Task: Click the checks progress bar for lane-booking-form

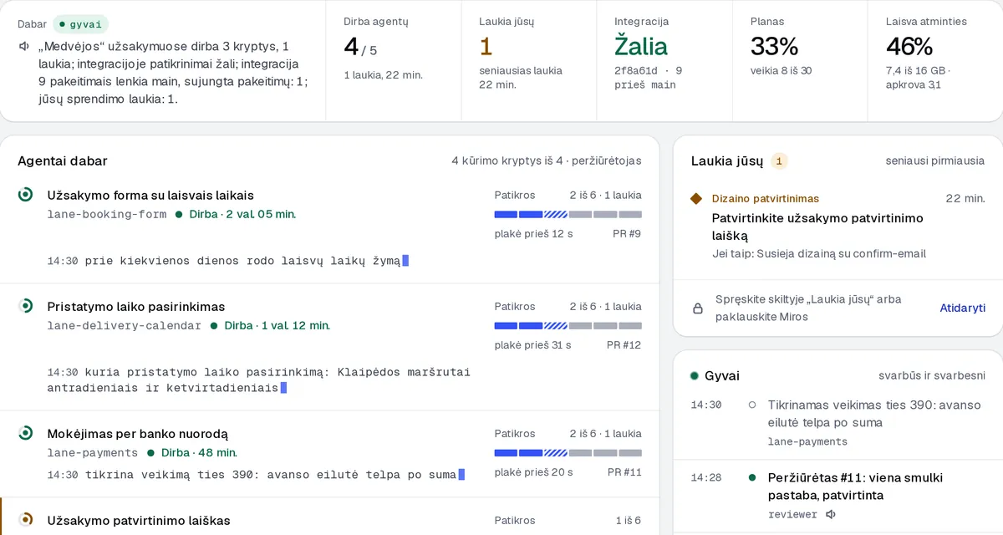Action: [x=568, y=214]
